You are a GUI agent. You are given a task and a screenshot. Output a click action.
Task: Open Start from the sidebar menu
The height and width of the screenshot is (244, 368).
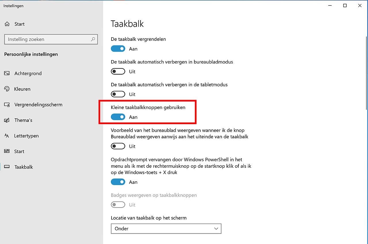coord(19,151)
